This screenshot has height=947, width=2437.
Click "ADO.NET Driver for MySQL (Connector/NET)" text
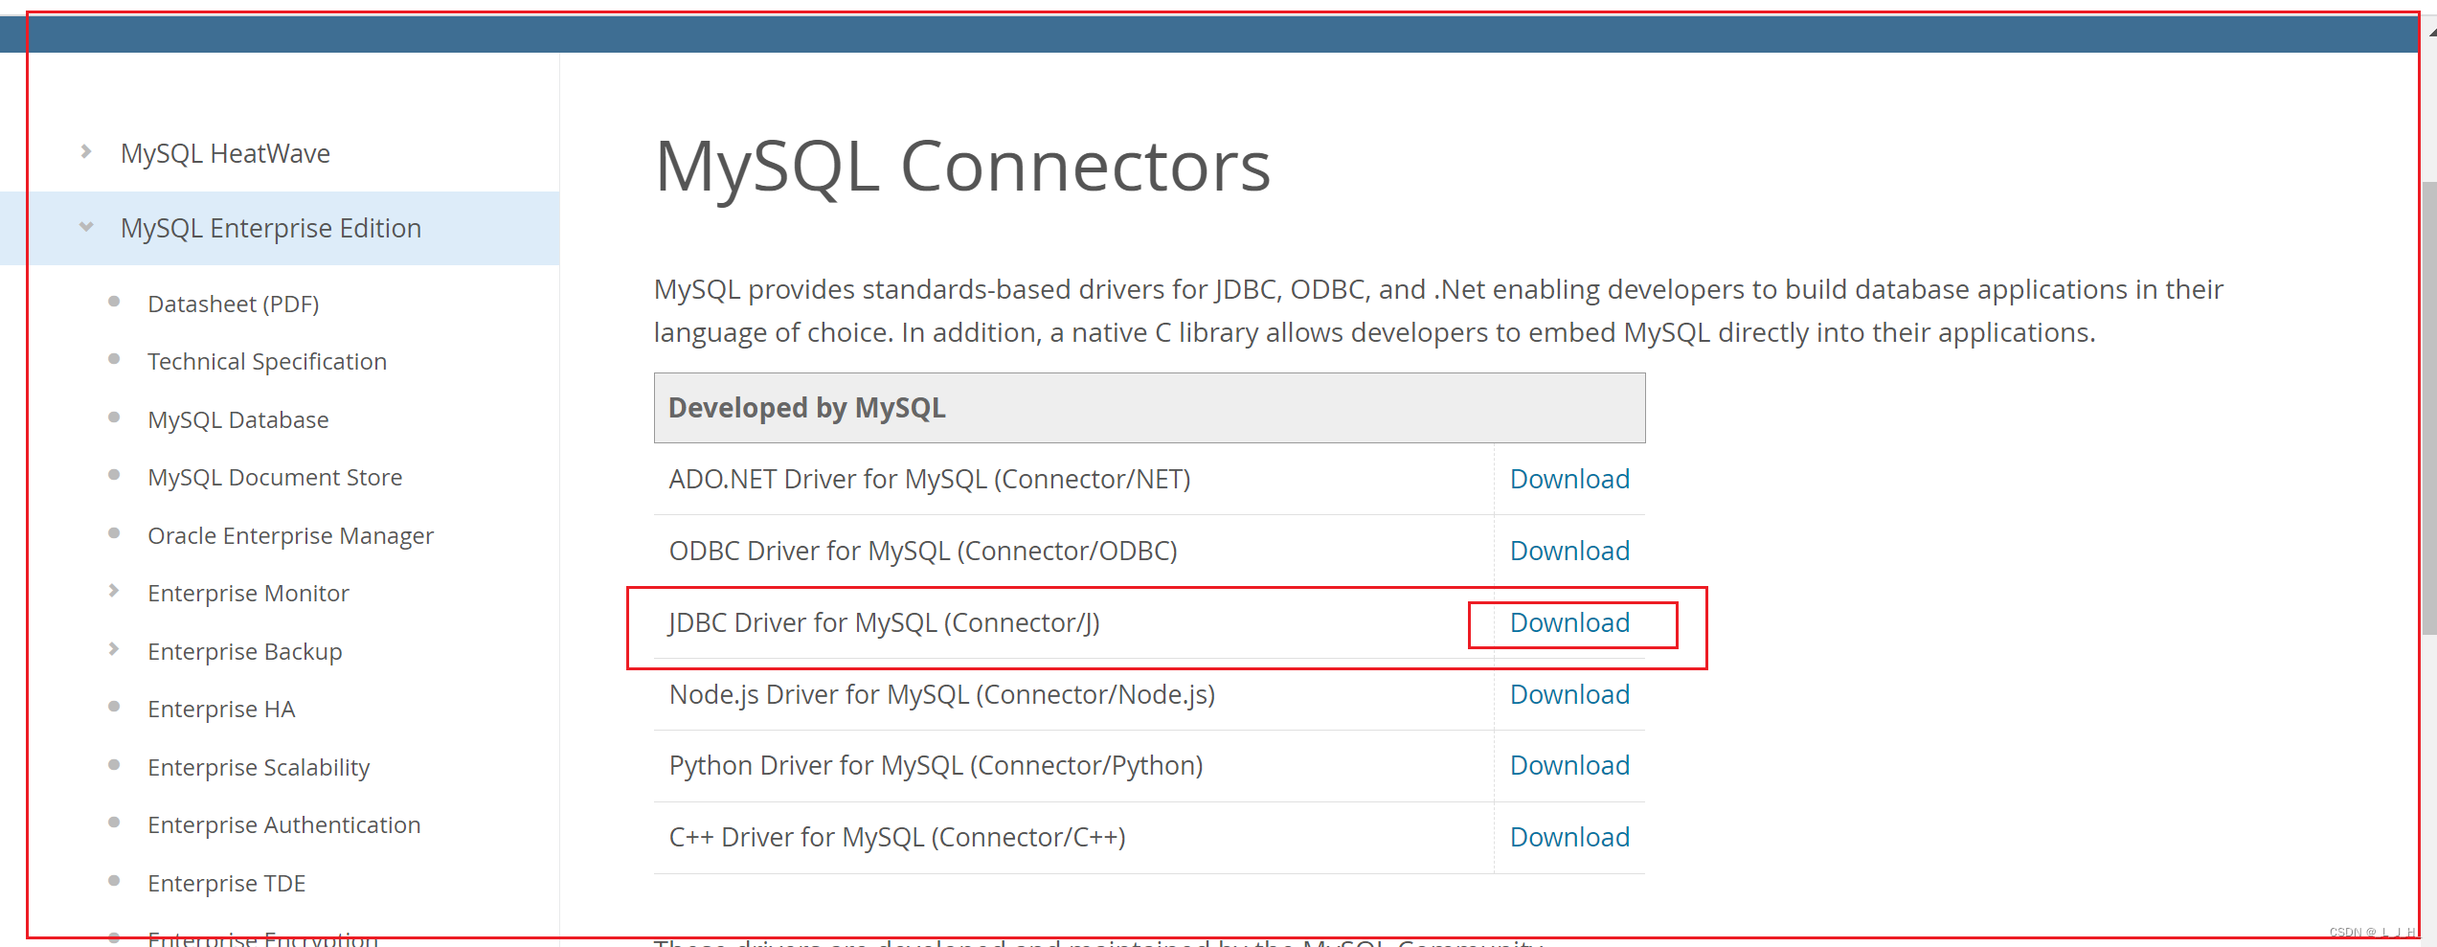[930, 479]
